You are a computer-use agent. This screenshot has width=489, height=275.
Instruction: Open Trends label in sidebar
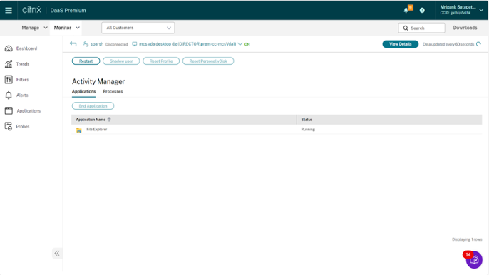coord(23,64)
